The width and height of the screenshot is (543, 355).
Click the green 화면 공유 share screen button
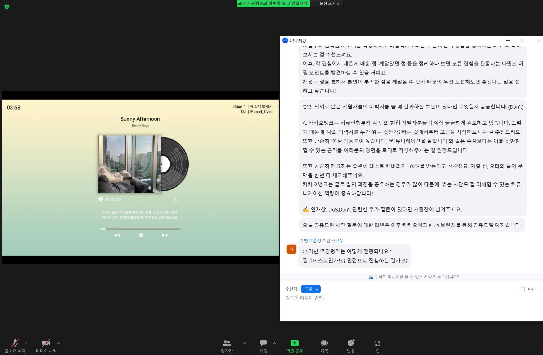click(294, 346)
